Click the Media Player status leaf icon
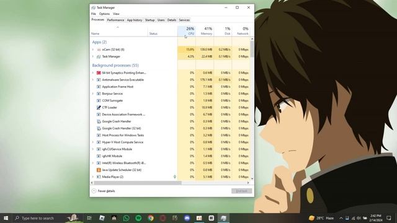397x223 pixels. [175, 177]
